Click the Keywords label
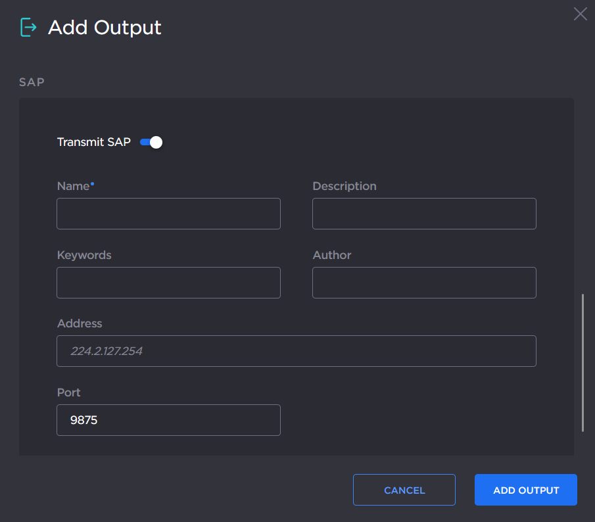Image resolution: width=595 pixels, height=522 pixels. pyautogui.click(x=84, y=255)
